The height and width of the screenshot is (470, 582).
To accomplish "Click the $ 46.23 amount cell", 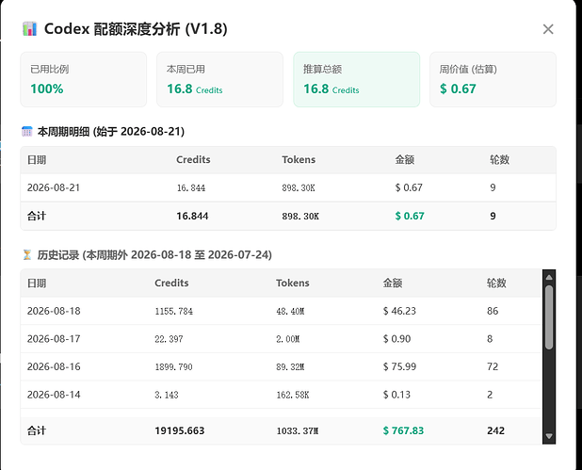I will 399,311.
